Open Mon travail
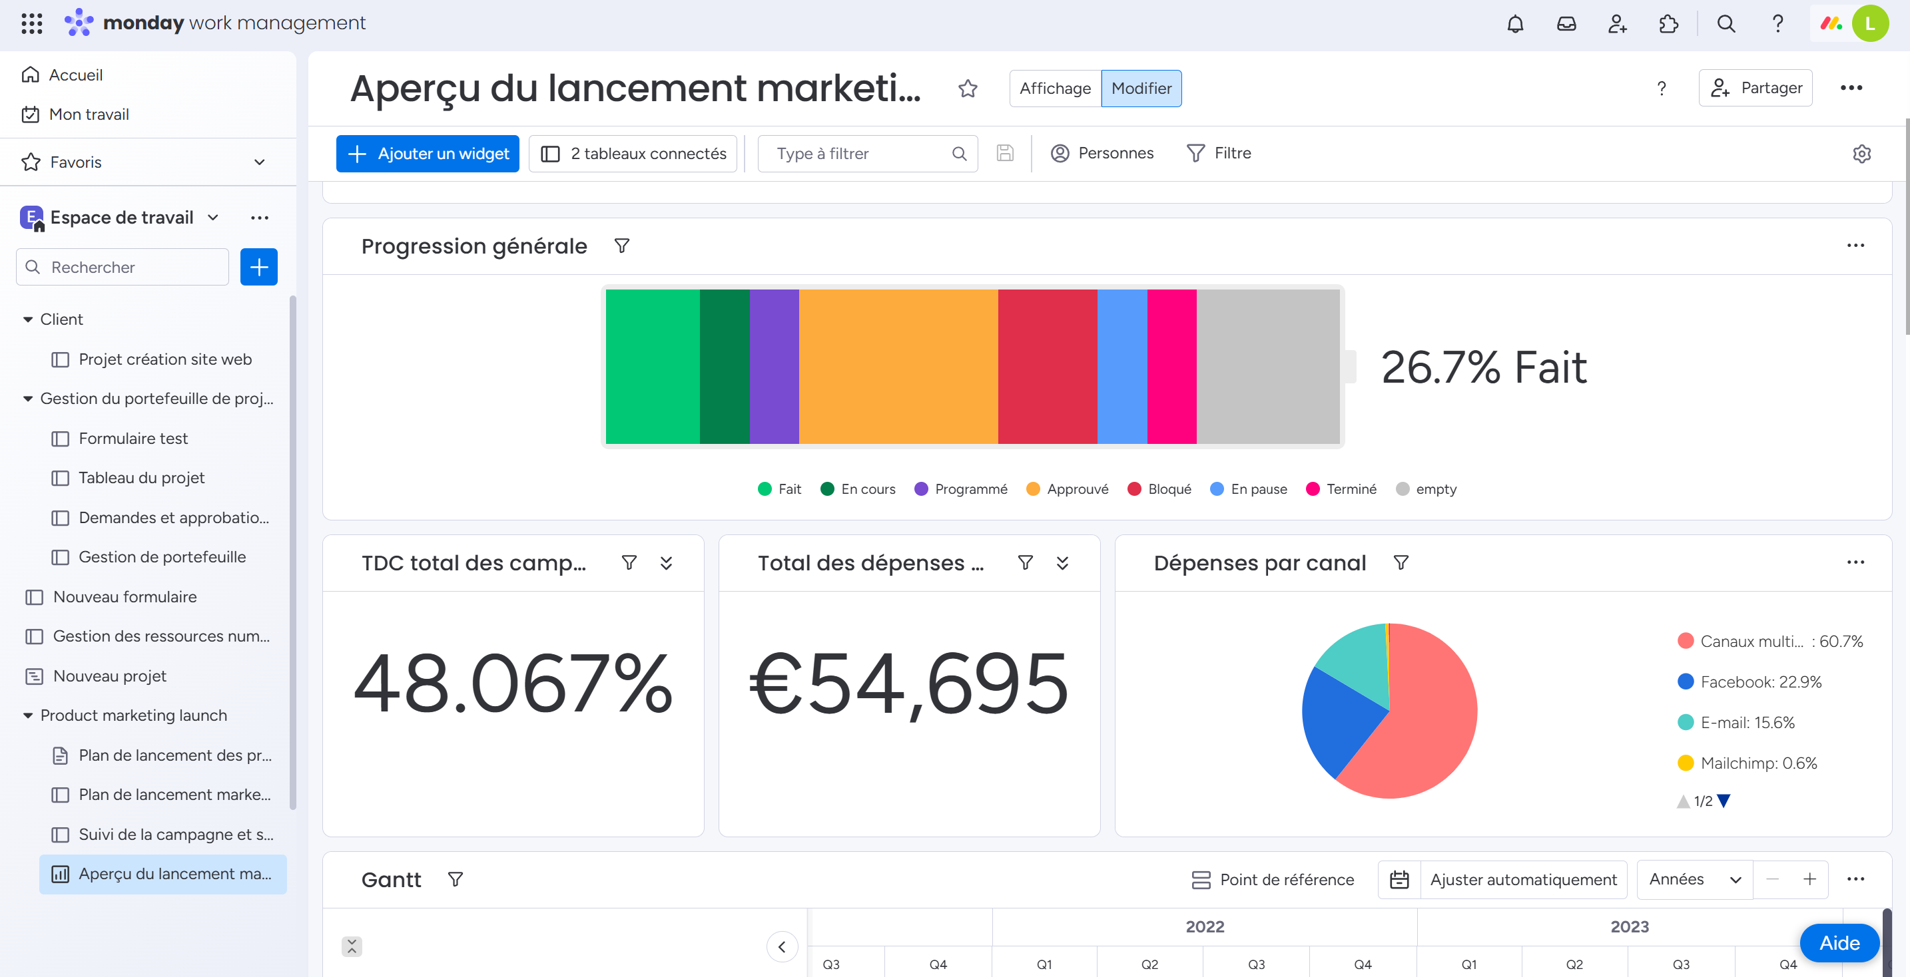Image resolution: width=1910 pixels, height=977 pixels. pyautogui.click(x=75, y=115)
